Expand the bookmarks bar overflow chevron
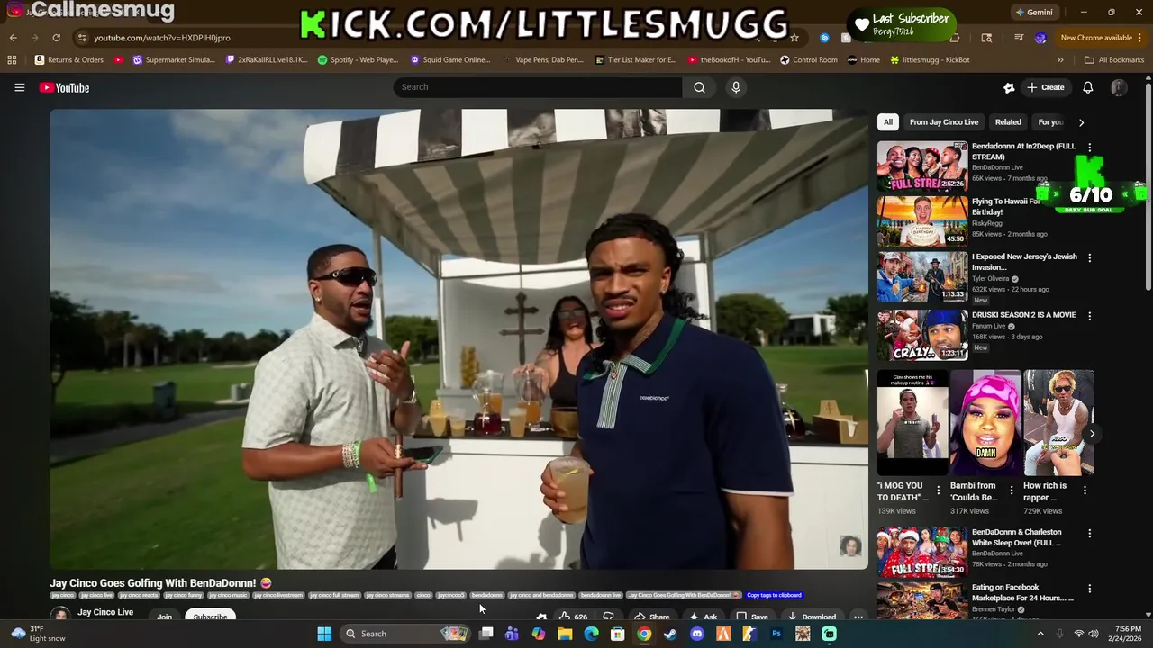Image resolution: width=1153 pixels, height=648 pixels. click(1060, 60)
